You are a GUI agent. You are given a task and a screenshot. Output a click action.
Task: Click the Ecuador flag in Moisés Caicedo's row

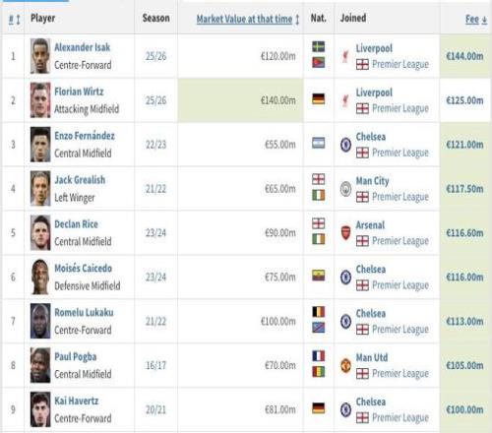(319, 276)
